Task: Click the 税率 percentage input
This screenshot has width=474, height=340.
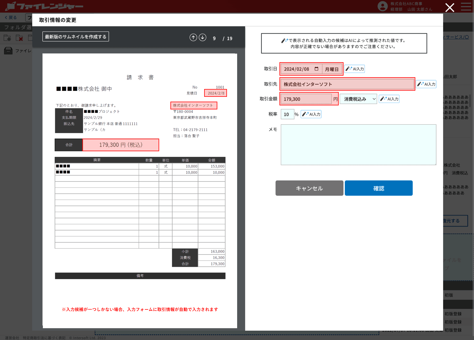Action: pos(287,114)
